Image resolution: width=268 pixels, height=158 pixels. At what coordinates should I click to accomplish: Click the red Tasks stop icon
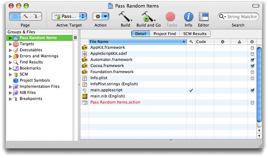pos(171,17)
